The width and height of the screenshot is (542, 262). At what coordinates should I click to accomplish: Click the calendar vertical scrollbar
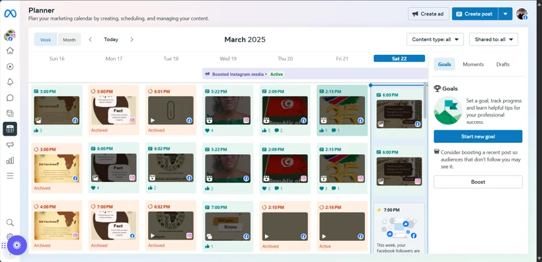425,101
